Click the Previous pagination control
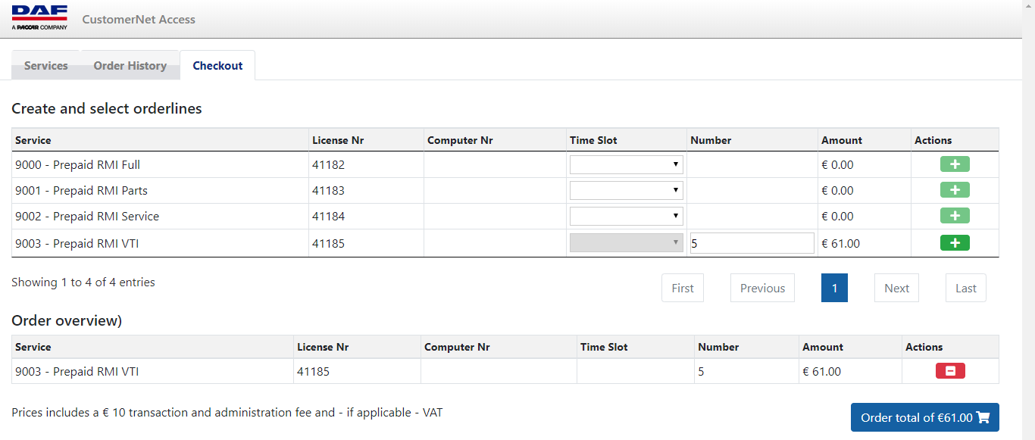 (761, 288)
